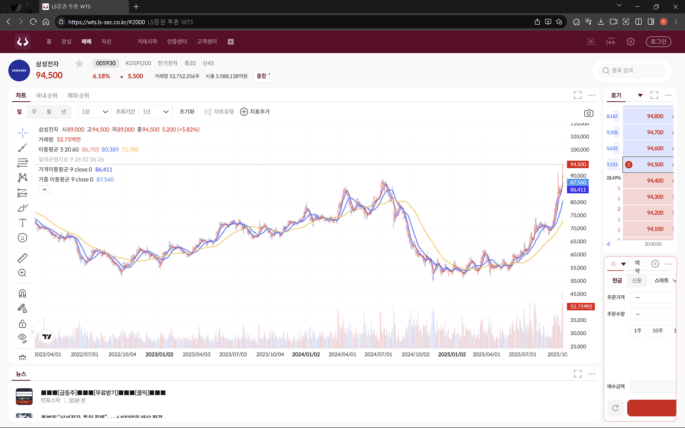The width and height of the screenshot is (685, 428).
Task: Click the 94,800 ask price row
Action: tap(648, 116)
